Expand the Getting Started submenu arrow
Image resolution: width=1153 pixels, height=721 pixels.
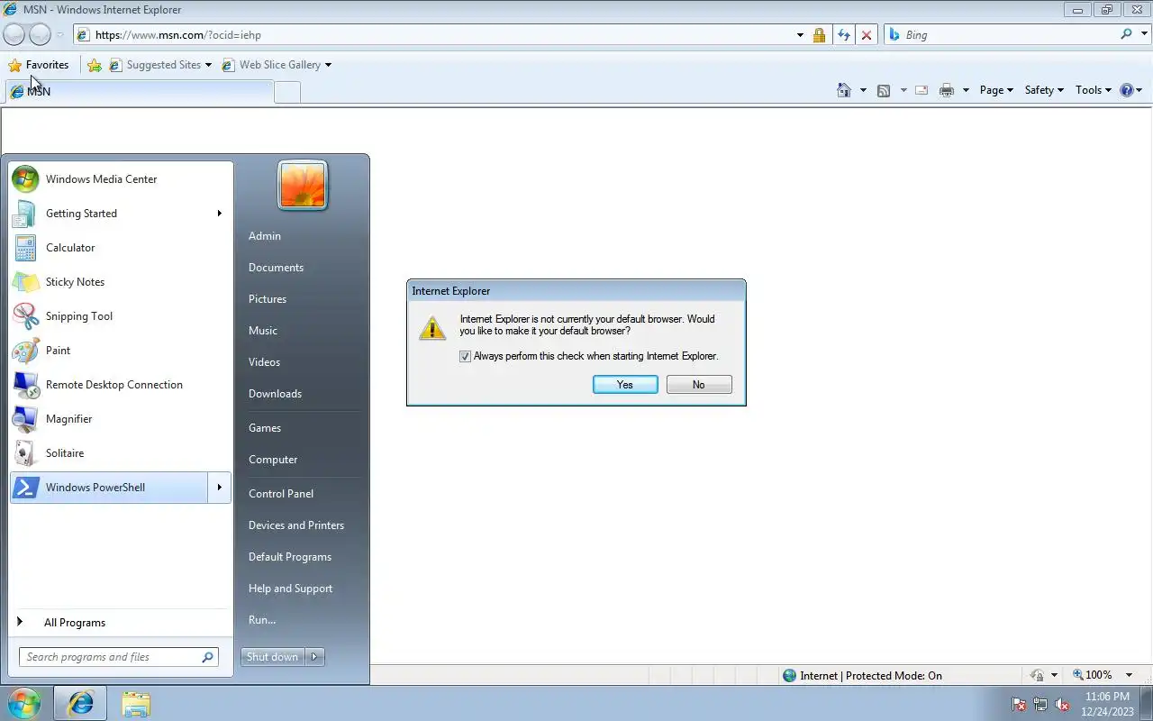tap(219, 214)
